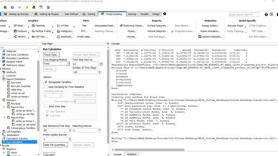
Task: Select Materials in the outline tree
Action: tap(11, 51)
